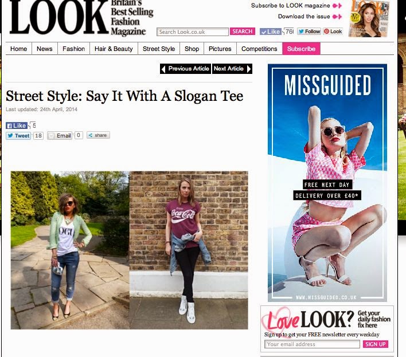Open the LOOK magazine cover thumbnail
Screen dimensions: 406x357
point(369,19)
